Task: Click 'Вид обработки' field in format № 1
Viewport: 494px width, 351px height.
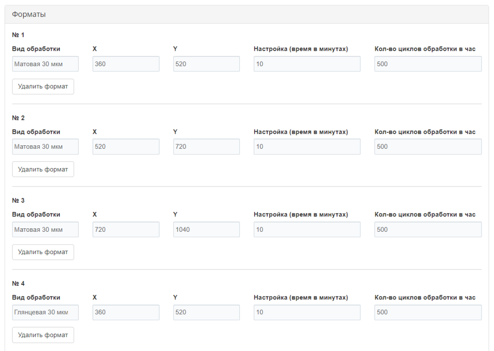Action: (x=45, y=64)
